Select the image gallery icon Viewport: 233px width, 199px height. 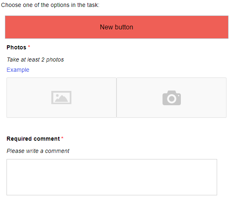point(61,97)
